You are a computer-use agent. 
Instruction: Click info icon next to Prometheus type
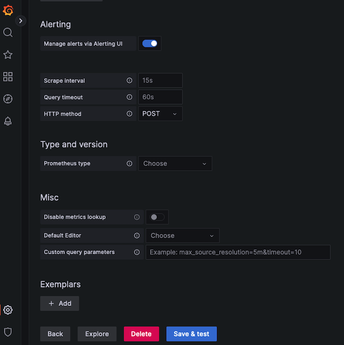click(x=129, y=164)
